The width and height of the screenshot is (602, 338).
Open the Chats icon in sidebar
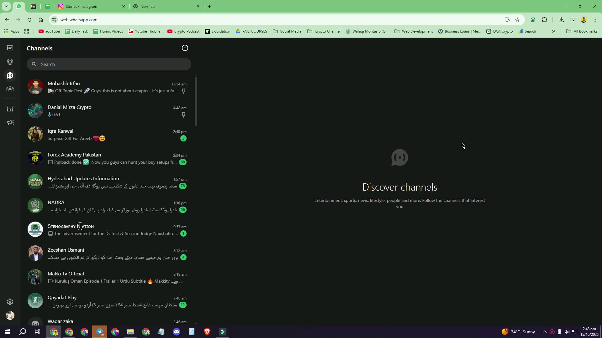pyautogui.click(x=10, y=48)
